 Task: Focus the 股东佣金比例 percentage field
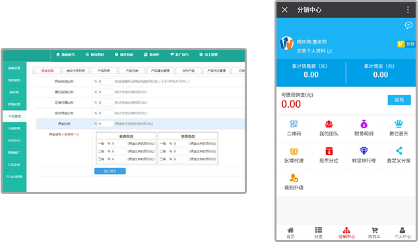pos(106,113)
